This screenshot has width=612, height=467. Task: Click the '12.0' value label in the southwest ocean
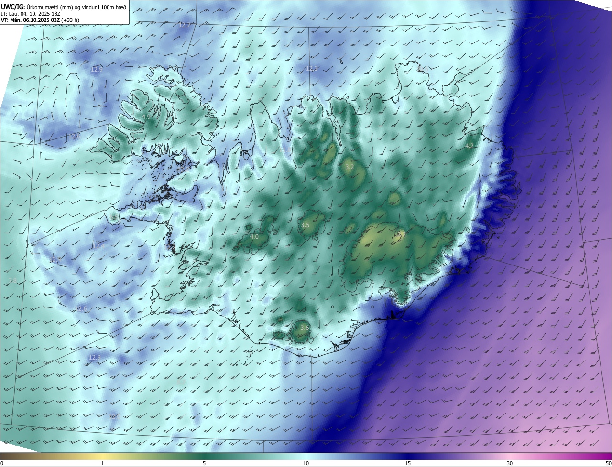tap(115, 416)
